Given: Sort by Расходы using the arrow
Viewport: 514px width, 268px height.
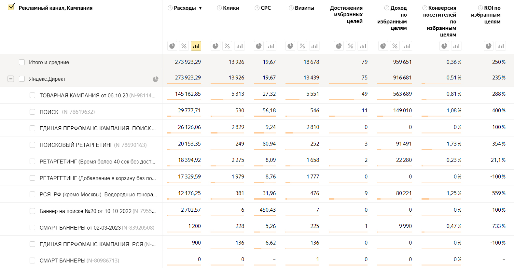Looking at the screenshot, I should (x=200, y=8).
